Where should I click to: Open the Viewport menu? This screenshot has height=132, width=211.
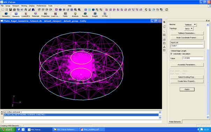pos(16,6)
